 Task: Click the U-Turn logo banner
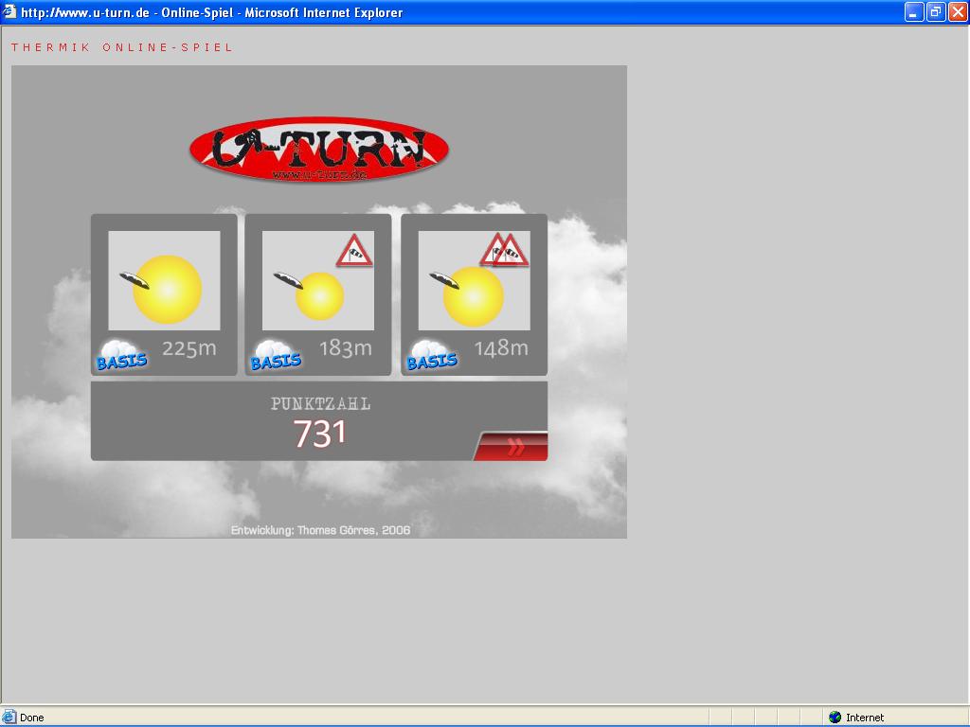click(319, 149)
